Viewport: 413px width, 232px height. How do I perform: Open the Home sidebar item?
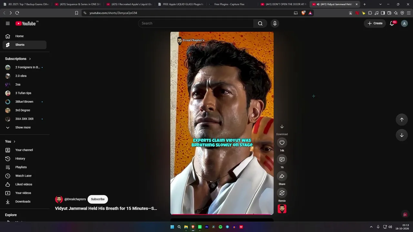(x=25, y=36)
